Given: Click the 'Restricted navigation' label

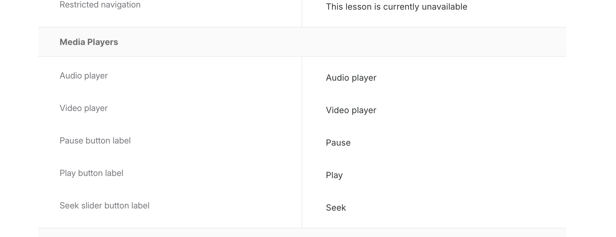Looking at the screenshot, I should click(x=100, y=5).
